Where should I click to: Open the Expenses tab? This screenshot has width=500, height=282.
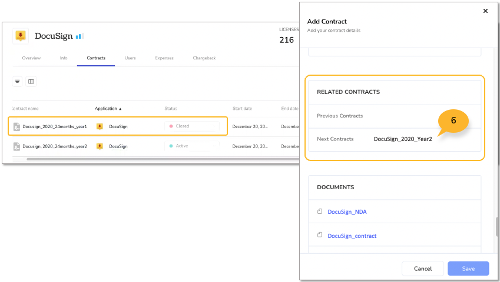click(x=164, y=58)
